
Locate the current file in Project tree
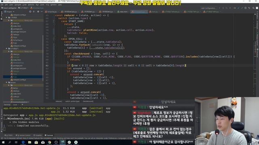[30, 12]
